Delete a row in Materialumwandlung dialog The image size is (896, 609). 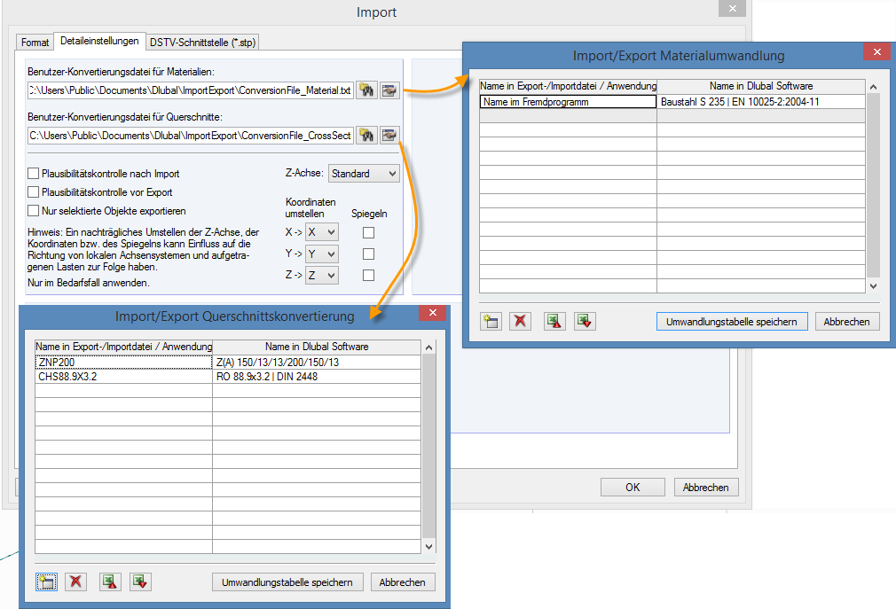pos(520,321)
